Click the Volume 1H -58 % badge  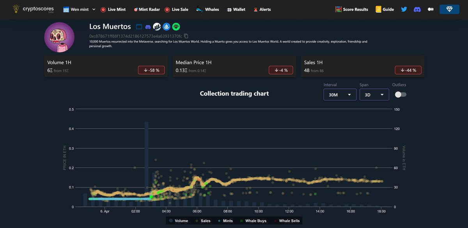tap(151, 70)
